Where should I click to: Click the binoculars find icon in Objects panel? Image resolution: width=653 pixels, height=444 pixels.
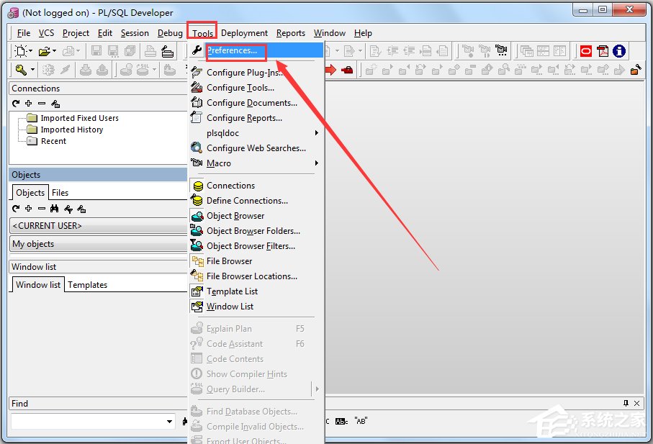click(x=55, y=209)
